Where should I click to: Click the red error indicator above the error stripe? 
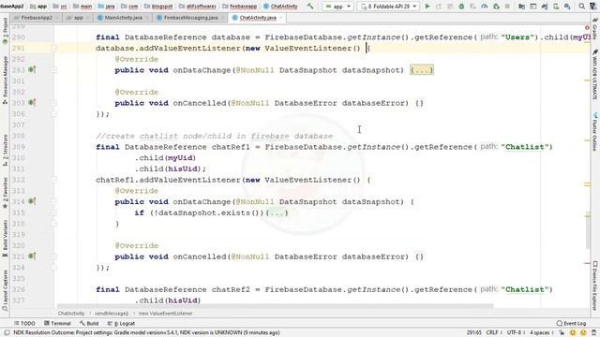(587, 27)
